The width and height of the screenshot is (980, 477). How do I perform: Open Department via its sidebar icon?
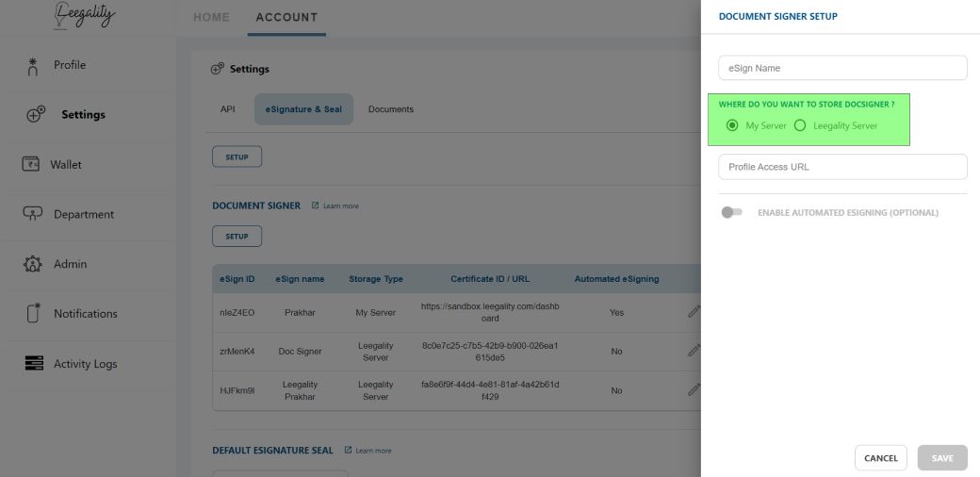[x=32, y=214]
